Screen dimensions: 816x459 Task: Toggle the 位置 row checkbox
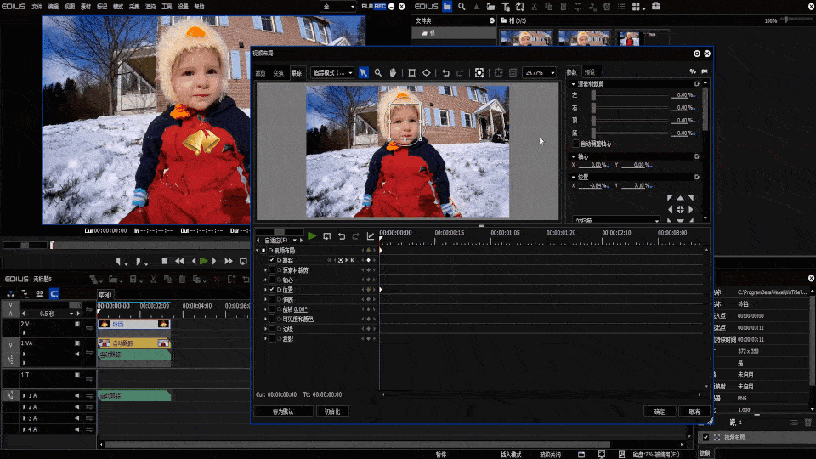(272, 290)
